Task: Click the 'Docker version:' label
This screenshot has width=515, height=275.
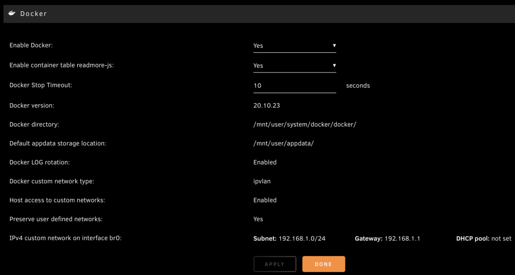Action: point(31,105)
